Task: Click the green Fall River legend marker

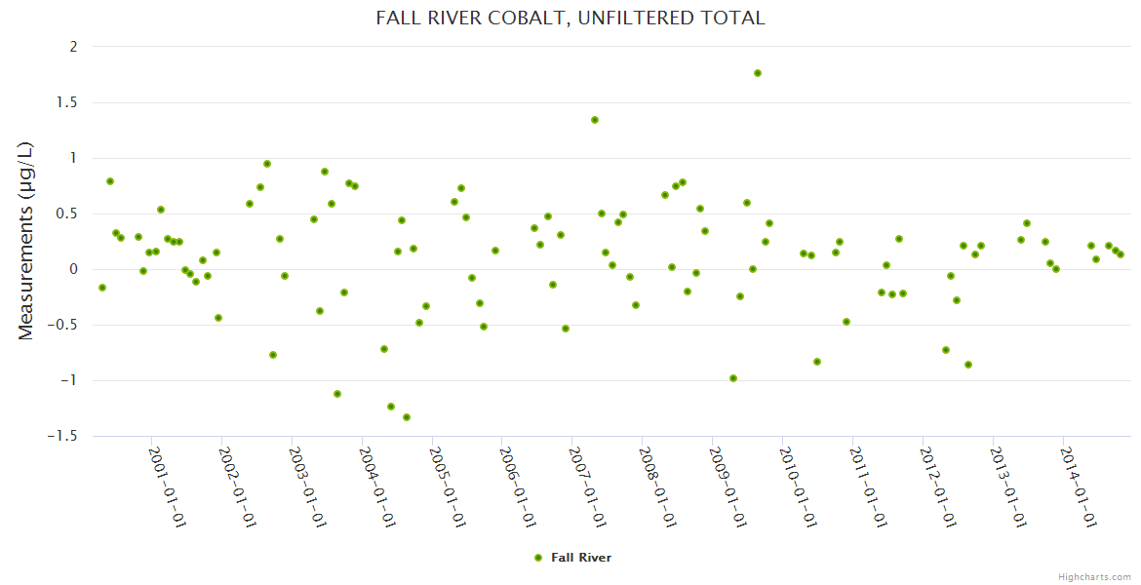Action: pos(537,558)
